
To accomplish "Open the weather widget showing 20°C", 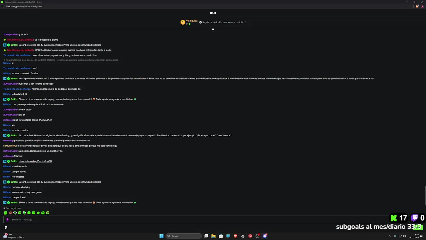I will click(x=14, y=236).
